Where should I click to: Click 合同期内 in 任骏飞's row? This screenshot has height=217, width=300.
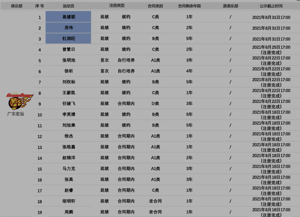pyautogui.click(x=126, y=104)
